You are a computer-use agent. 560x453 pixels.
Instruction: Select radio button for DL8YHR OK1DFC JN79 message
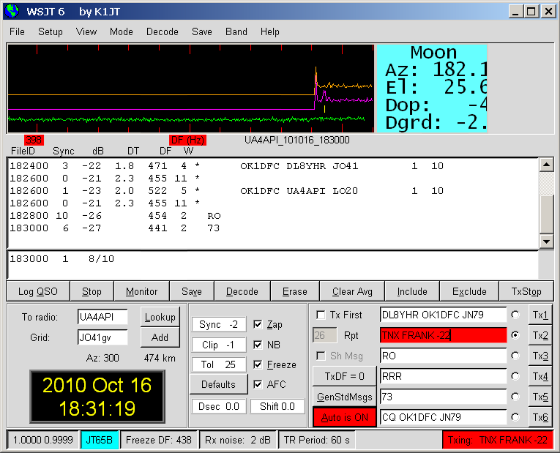(515, 315)
